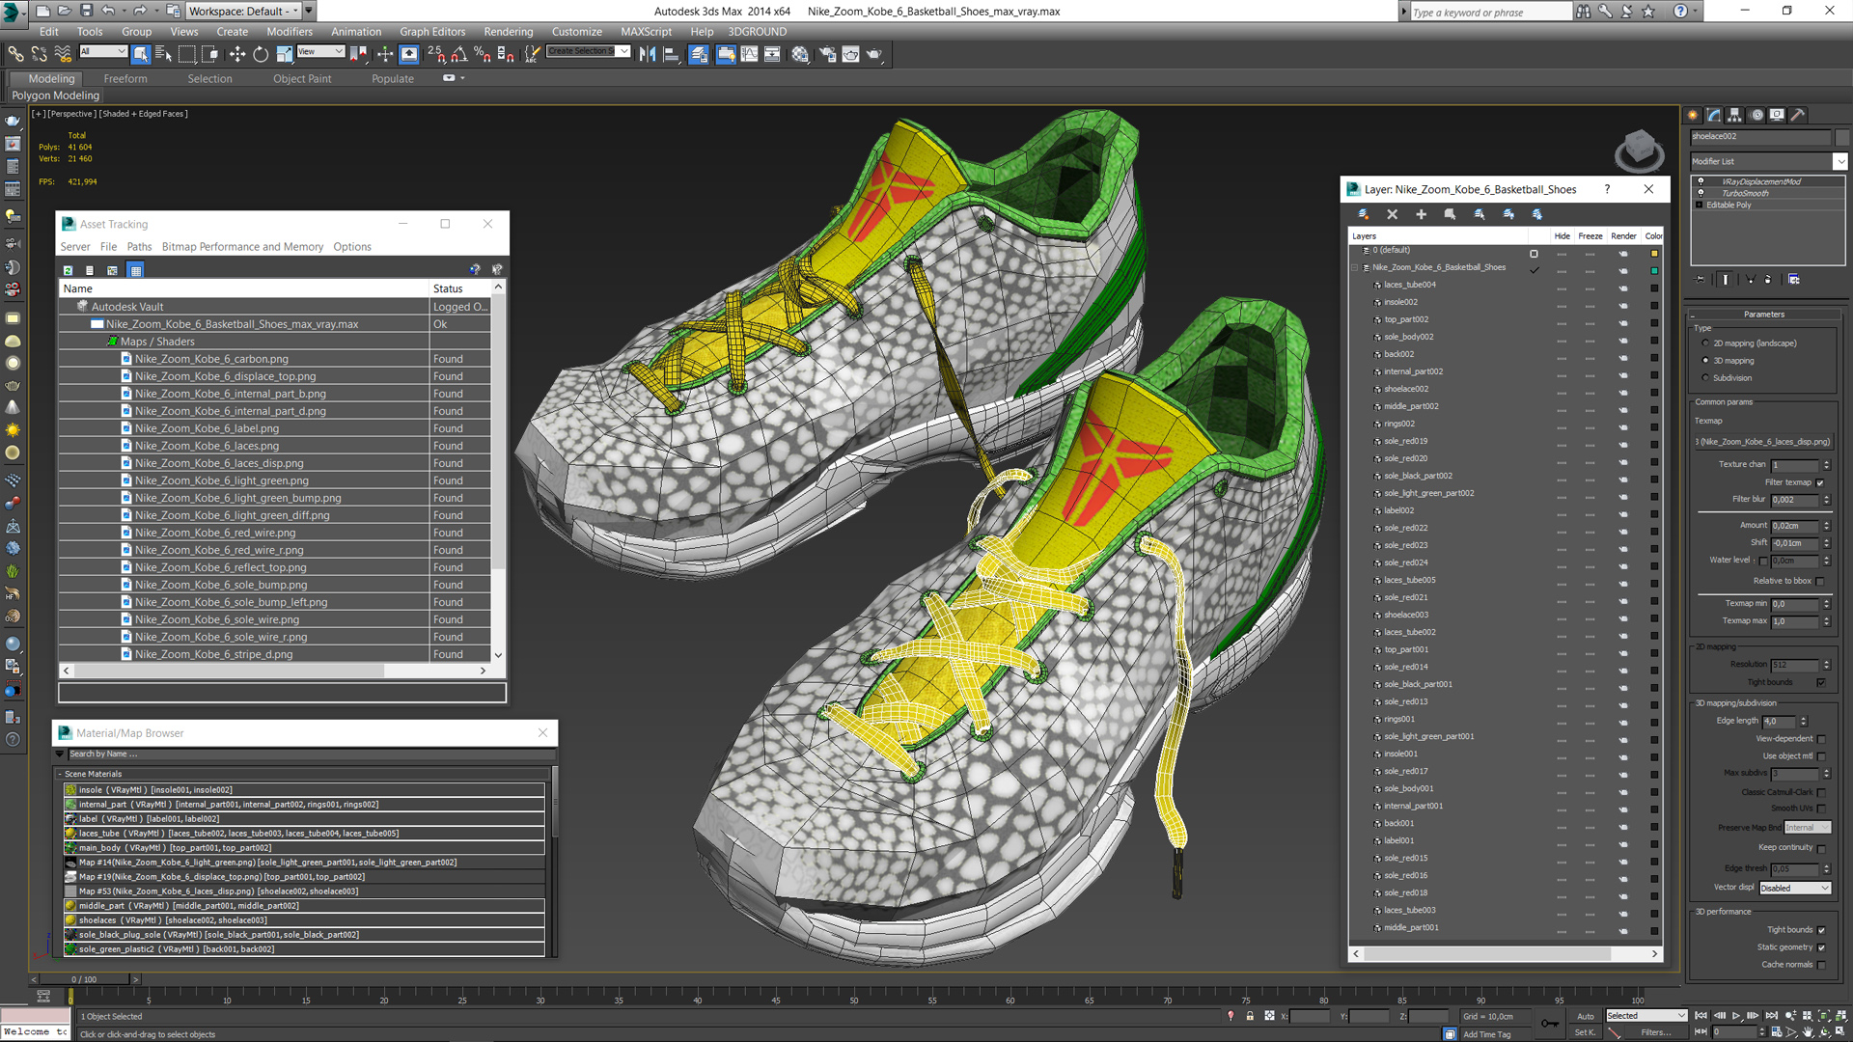Select the 2D mapping (landscape) radio
This screenshot has width=1853, height=1042.
point(1705,343)
